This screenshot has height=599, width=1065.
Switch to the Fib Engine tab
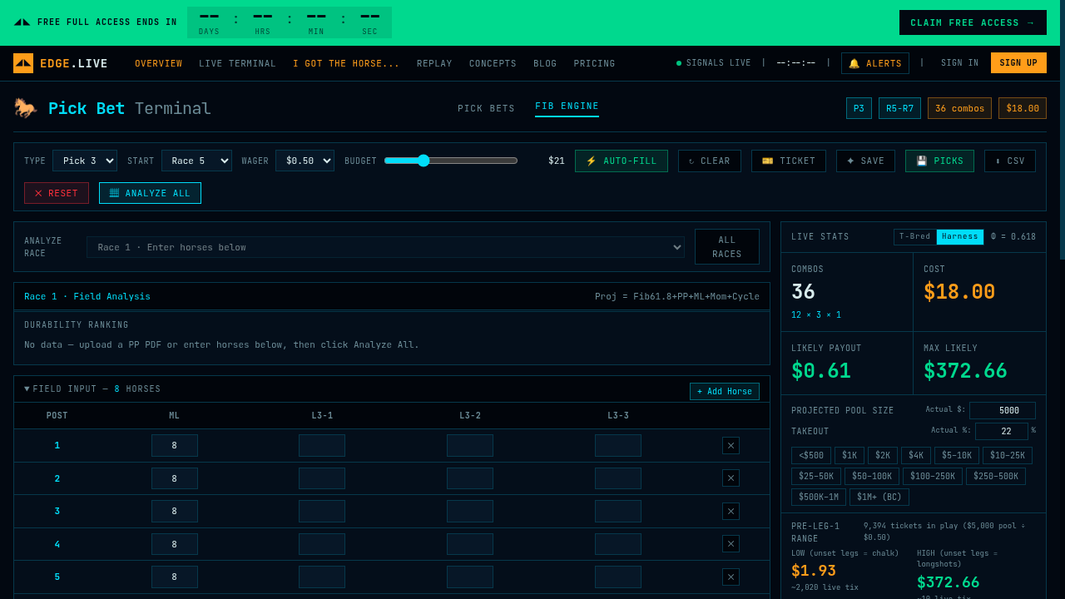pyautogui.click(x=567, y=107)
